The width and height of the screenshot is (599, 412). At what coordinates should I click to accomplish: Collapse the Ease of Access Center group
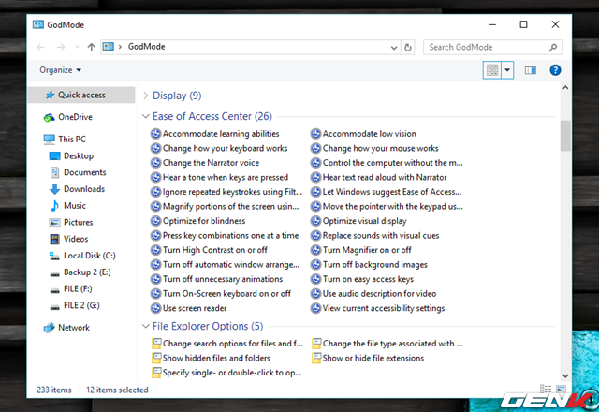146,116
